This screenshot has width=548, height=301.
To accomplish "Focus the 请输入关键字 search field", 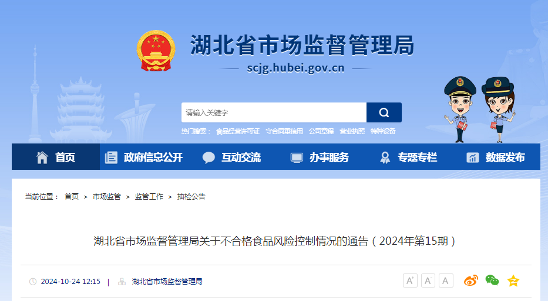I will click(x=274, y=112).
